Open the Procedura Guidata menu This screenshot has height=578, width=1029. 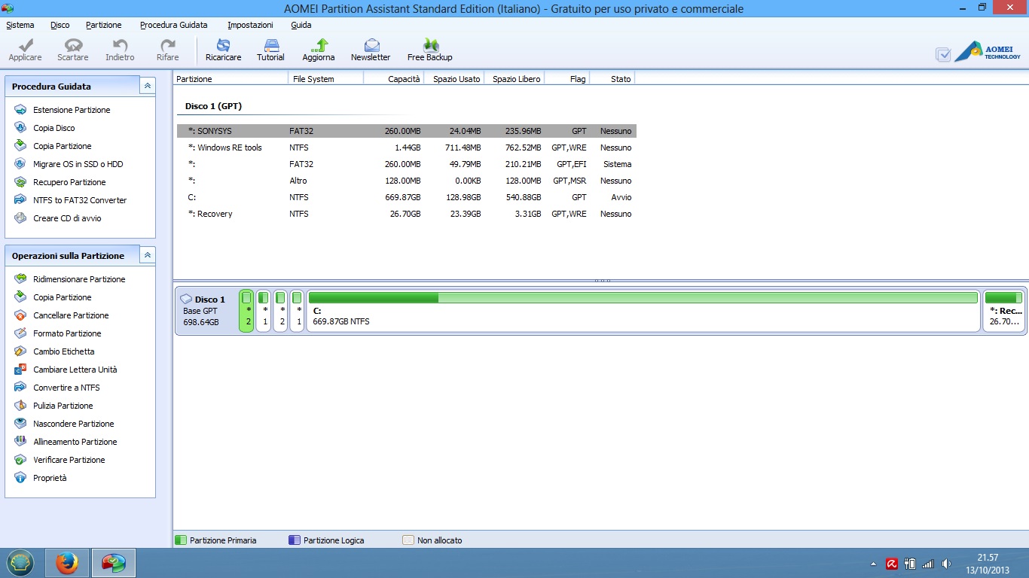[x=174, y=25]
